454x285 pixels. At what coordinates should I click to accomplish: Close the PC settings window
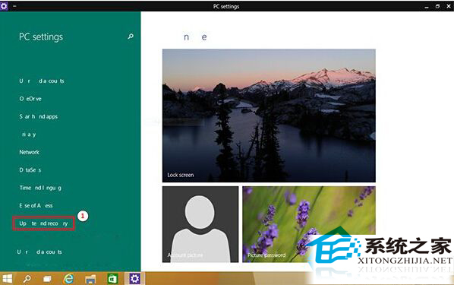pyautogui.click(x=449, y=6)
